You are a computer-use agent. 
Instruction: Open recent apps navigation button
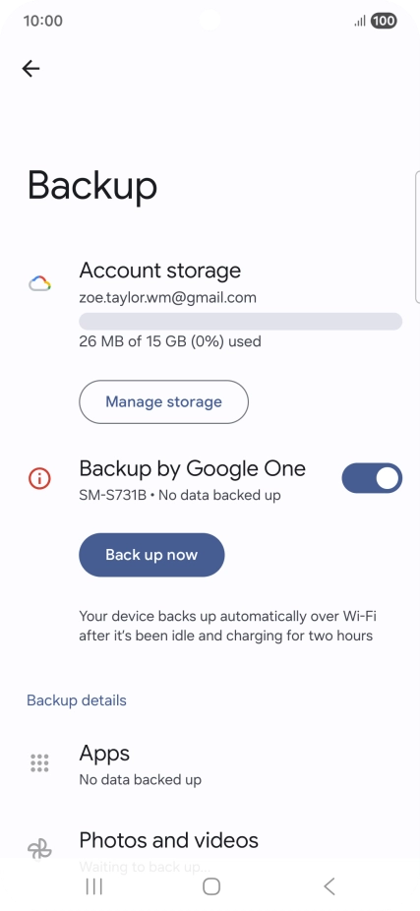click(94, 886)
